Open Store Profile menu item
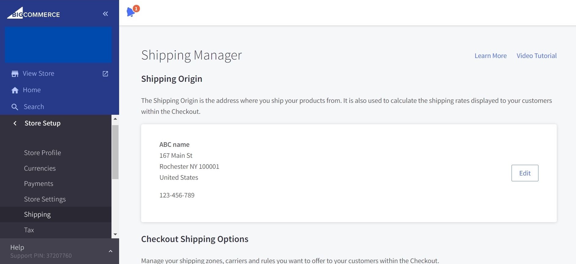Image resolution: width=576 pixels, height=264 pixels. point(42,153)
